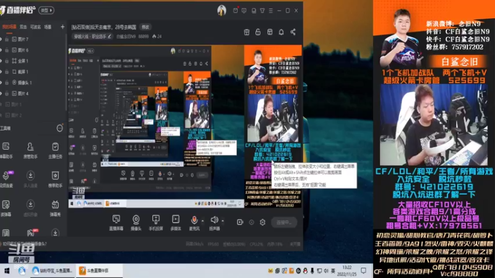Viewport: 495px width, 278px height.
Task: Open the streamer avatar at top
Action: tap(222, 11)
